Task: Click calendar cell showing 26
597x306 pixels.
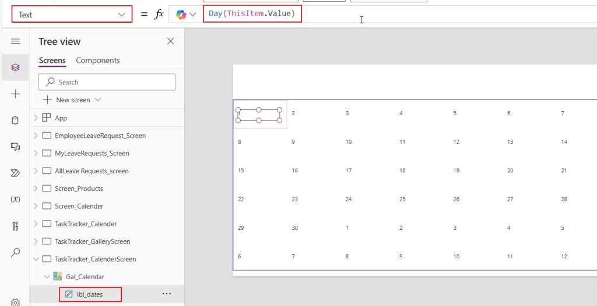Action: 456,199
